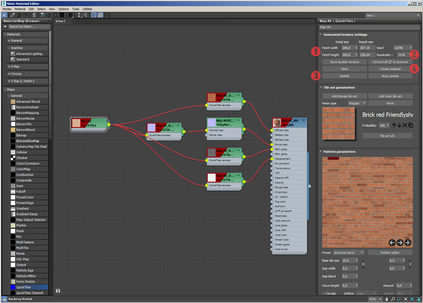Open the Noise type Regular dropdown

click(x=357, y=103)
